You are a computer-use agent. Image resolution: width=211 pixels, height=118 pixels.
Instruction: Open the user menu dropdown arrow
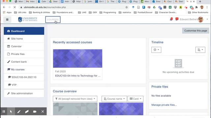(207, 19)
